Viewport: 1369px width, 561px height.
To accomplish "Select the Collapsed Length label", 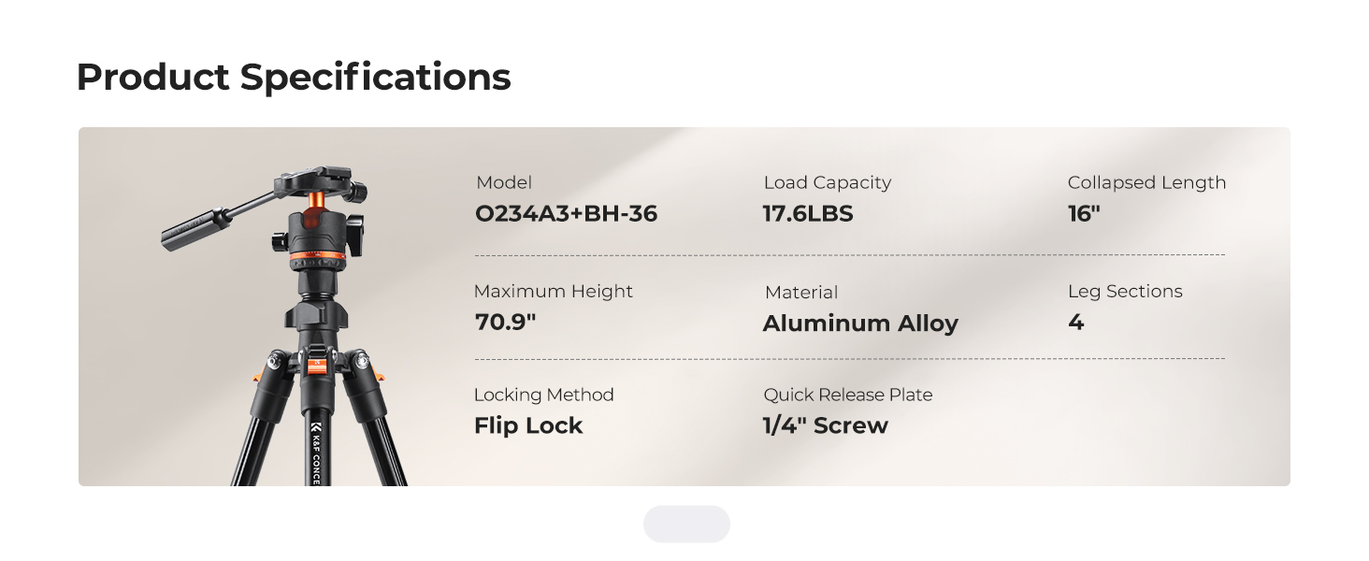I will tap(1146, 183).
